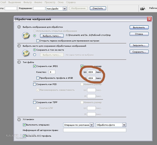Viewport: 157px width, 145px height.
Task: Click the copyright info text field
Action: pos(95,130)
